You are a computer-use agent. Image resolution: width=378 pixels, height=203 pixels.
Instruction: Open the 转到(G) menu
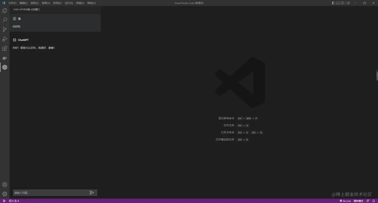click(x=57, y=3)
